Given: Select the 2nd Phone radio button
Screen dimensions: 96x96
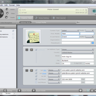Looking at the screenshot, I should point(36,82).
